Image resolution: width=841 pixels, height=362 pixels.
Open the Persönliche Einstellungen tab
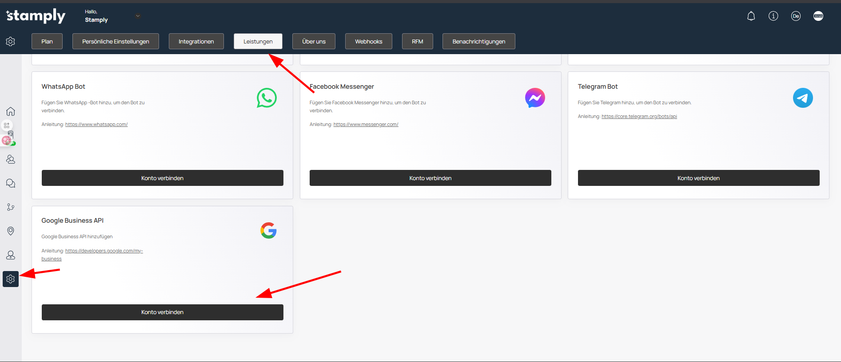click(x=116, y=41)
